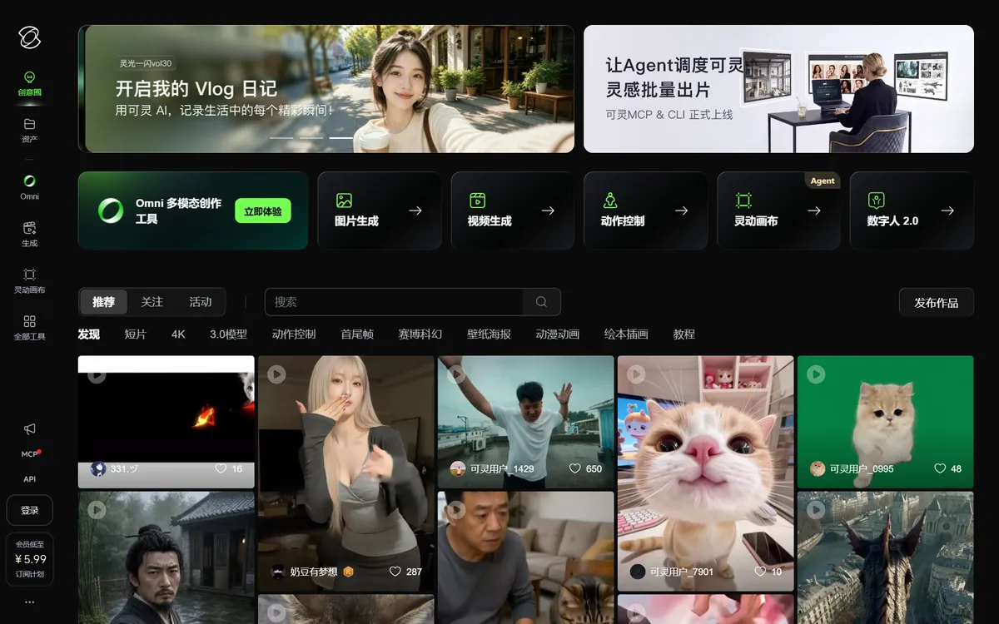This screenshot has height=624, width=999.
Task: Click the search magnifier icon
Action: tap(542, 302)
